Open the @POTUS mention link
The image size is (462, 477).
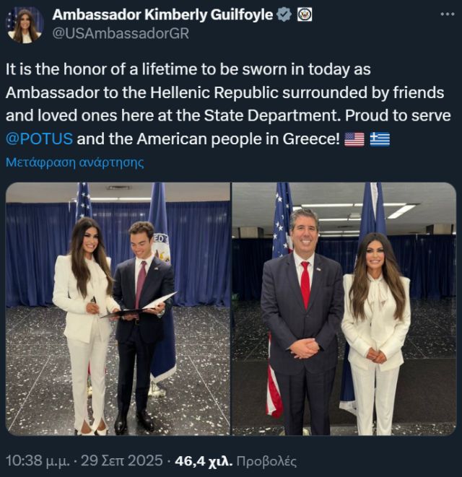point(39,139)
